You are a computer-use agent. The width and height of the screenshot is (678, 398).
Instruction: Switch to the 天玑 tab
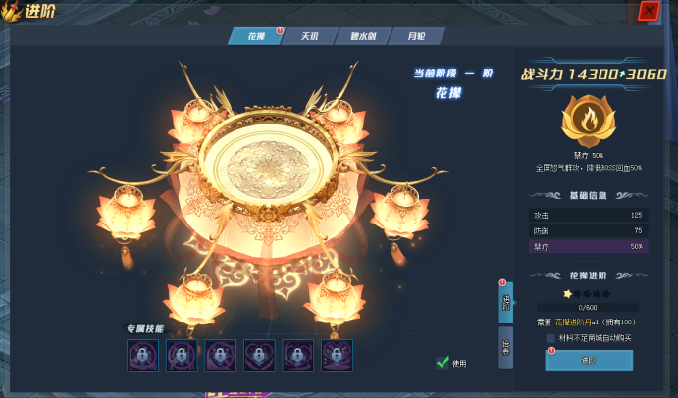click(x=310, y=36)
